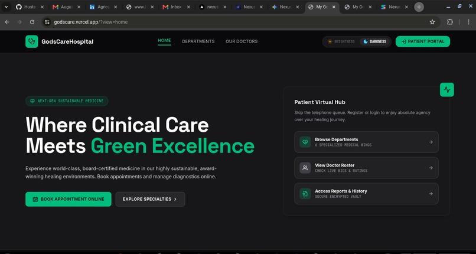Image resolution: width=476 pixels, height=254 pixels.
Task: Open the tab search dropdown arrow
Action: point(6,7)
